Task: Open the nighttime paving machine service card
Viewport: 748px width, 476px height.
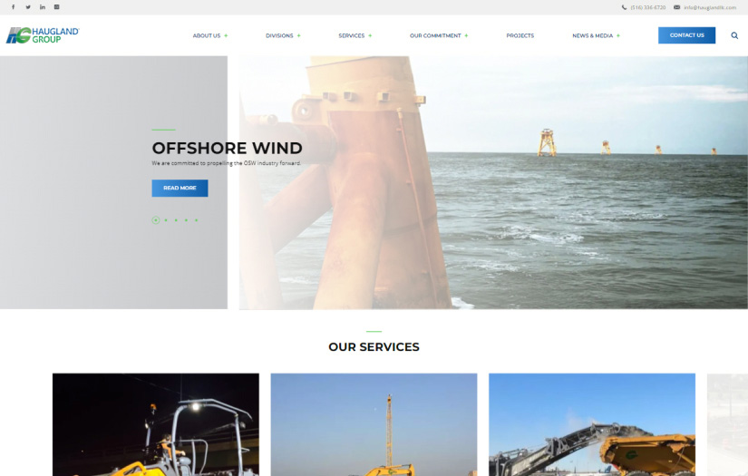Action: pyautogui.click(x=156, y=424)
